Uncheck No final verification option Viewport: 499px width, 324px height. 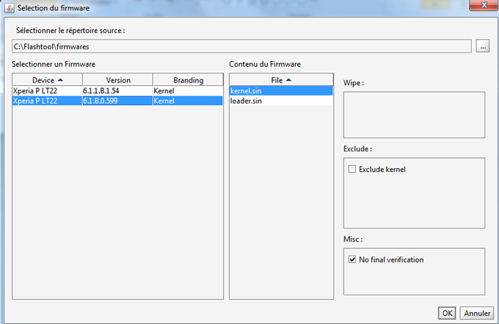tap(352, 259)
